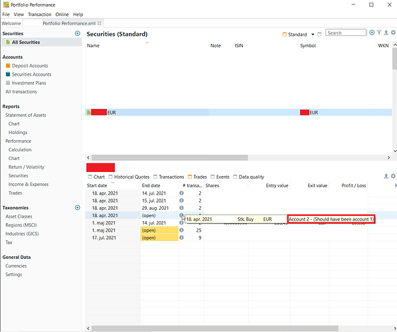
Task: Select the EUR security row
Action: tap(238, 112)
